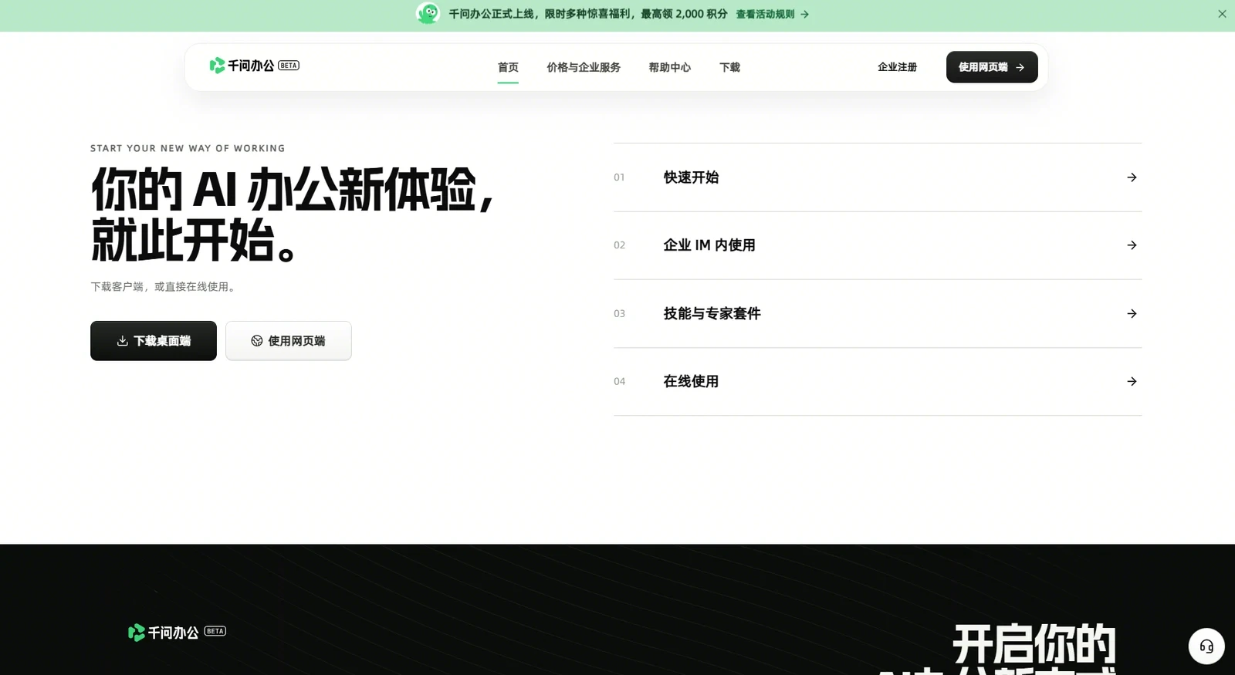Screen dimensions: 1235x675
Task: Open the 查看活动规则 link
Action: pyautogui.click(x=772, y=14)
